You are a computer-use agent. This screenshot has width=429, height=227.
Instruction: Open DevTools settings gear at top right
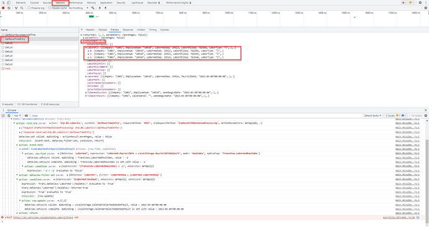point(420,2)
